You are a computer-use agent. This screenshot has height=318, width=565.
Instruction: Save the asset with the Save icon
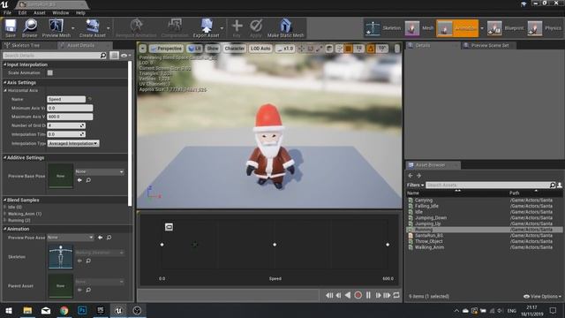click(x=11, y=28)
